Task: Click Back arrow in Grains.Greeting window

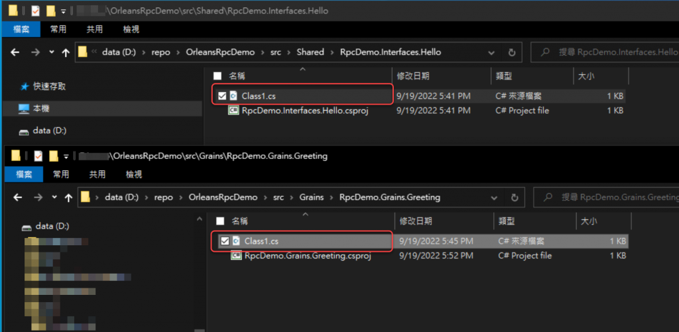Action: (x=18, y=197)
